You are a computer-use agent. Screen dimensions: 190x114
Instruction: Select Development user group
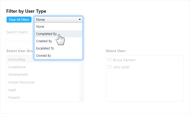(43, 75)
